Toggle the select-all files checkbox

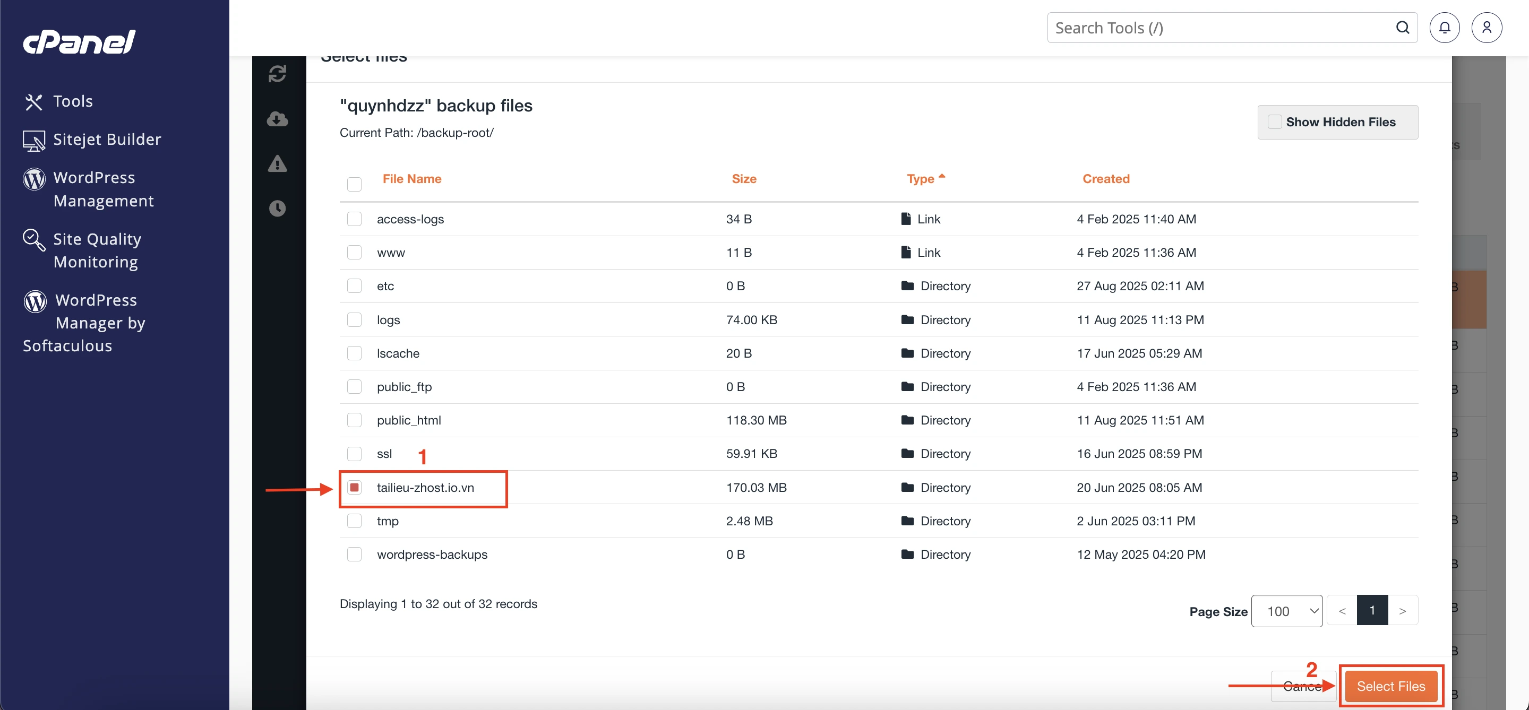pos(354,184)
